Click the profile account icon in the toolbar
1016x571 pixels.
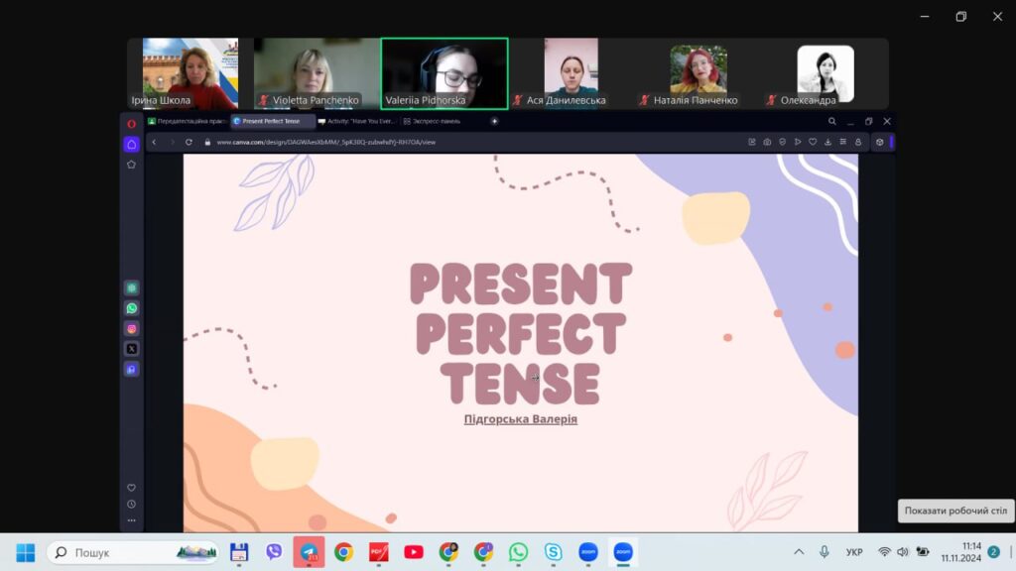point(858,142)
